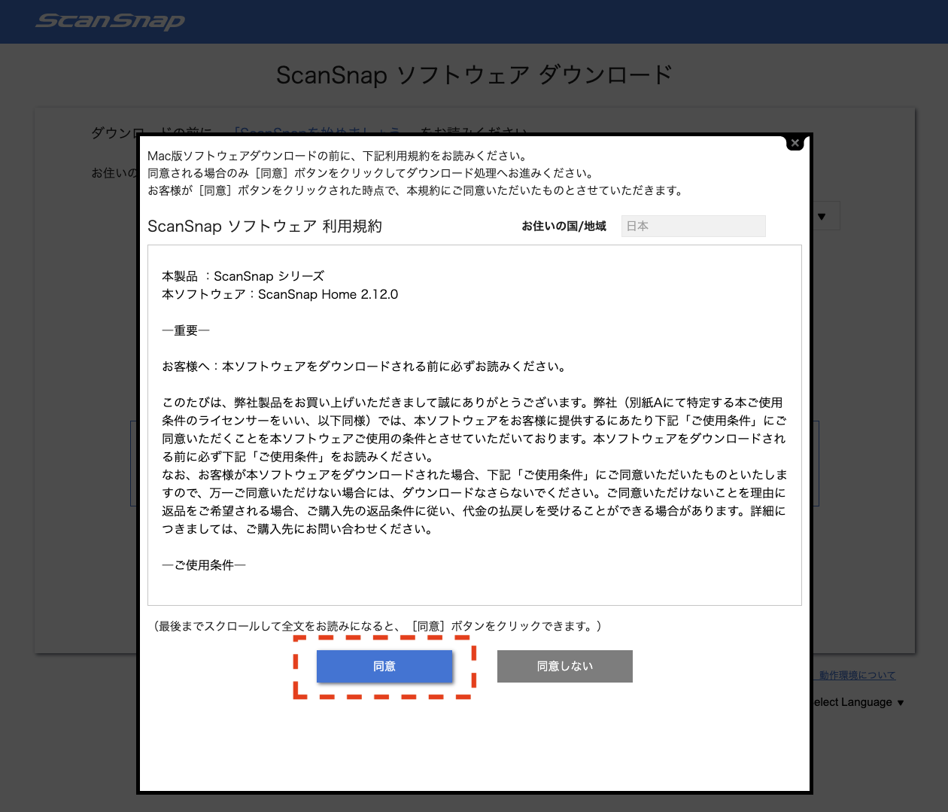Click the お客様へ notice sentence

[x=365, y=366]
